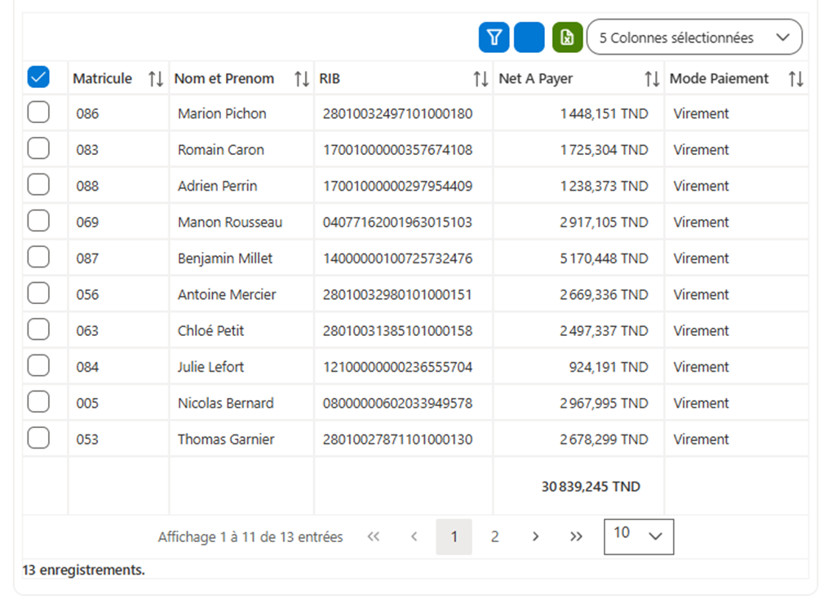Open the 5 Colonnes sélectionnées dropdown
828x600 pixels.
[x=694, y=37]
